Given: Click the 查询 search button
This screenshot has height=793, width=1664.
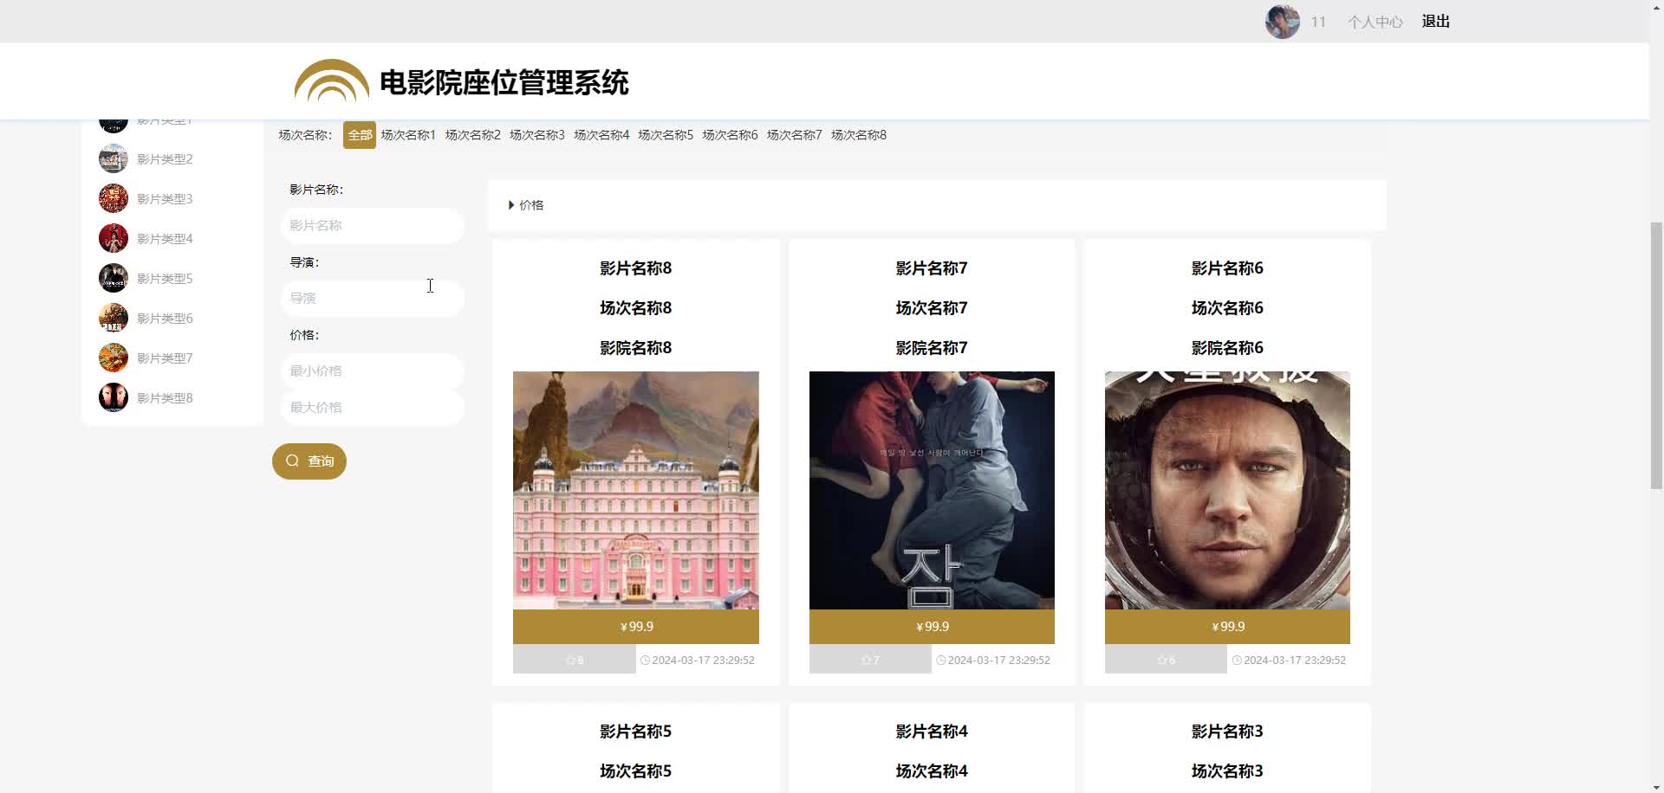Looking at the screenshot, I should pyautogui.click(x=309, y=461).
